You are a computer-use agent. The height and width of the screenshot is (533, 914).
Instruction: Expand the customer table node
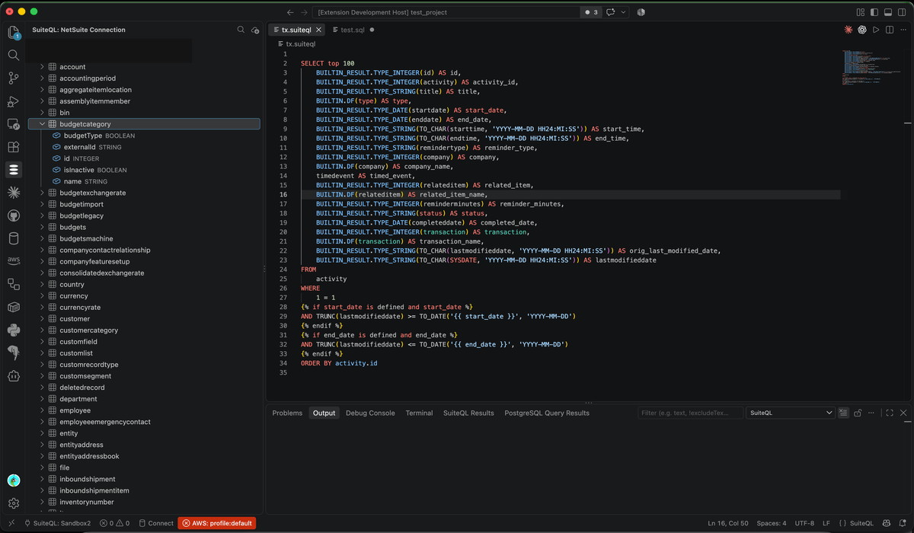click(43, 319)
